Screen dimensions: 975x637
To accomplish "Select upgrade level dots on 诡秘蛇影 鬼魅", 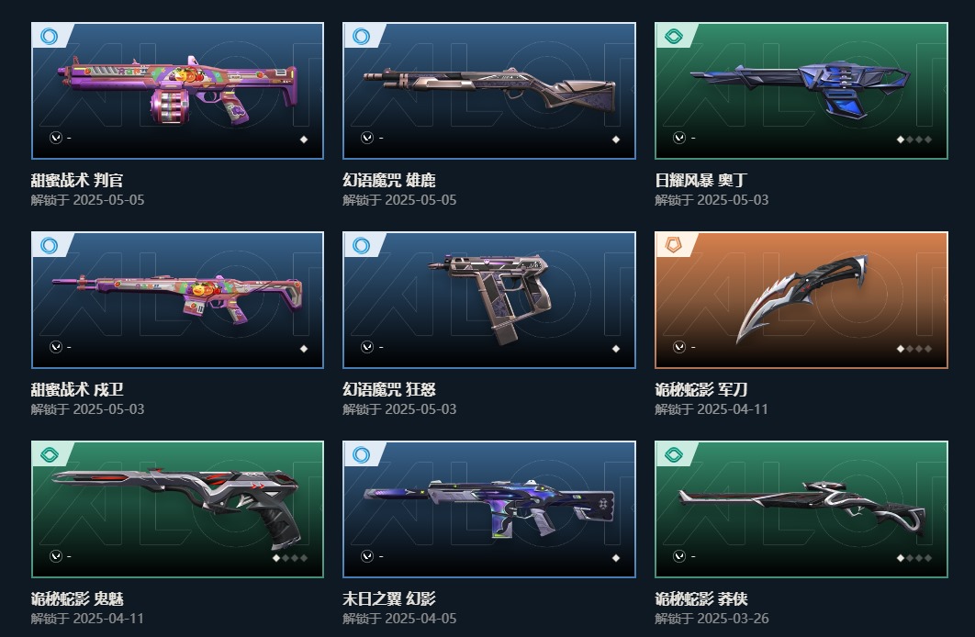I will (290, 558).
